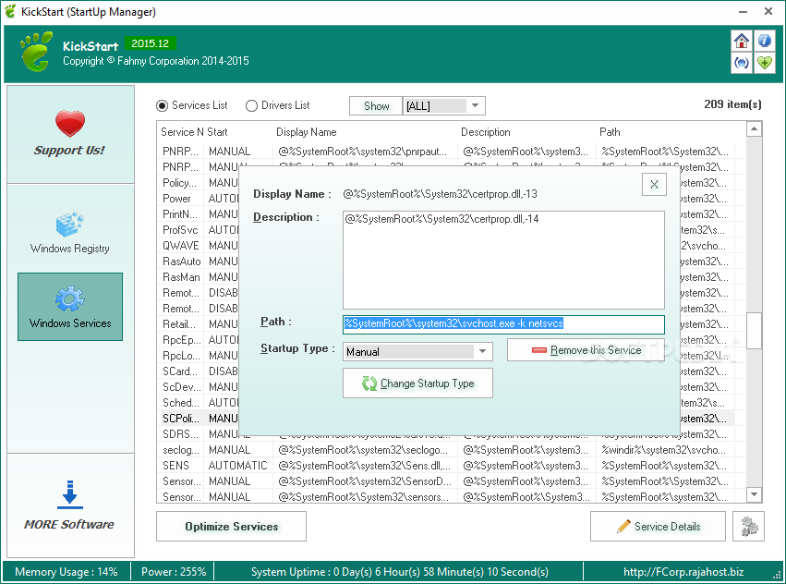Select the Retail... service row

pyautogui.click(x=198, y=324)
